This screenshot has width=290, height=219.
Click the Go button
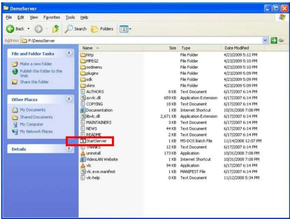277,40
